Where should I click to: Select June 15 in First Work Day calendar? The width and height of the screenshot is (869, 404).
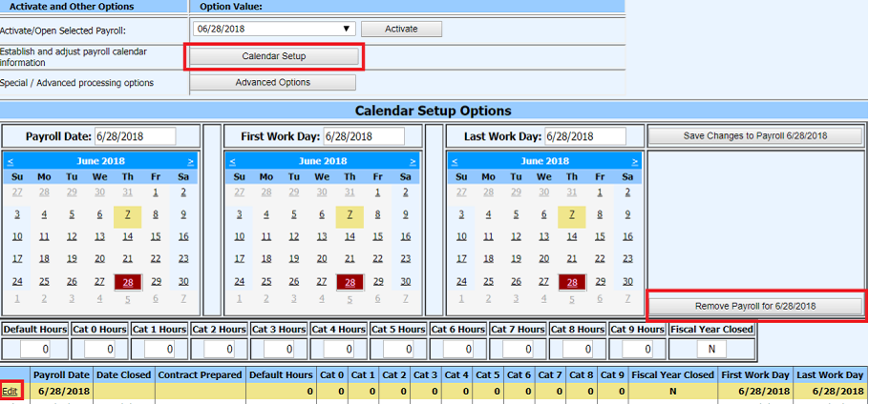378,237
